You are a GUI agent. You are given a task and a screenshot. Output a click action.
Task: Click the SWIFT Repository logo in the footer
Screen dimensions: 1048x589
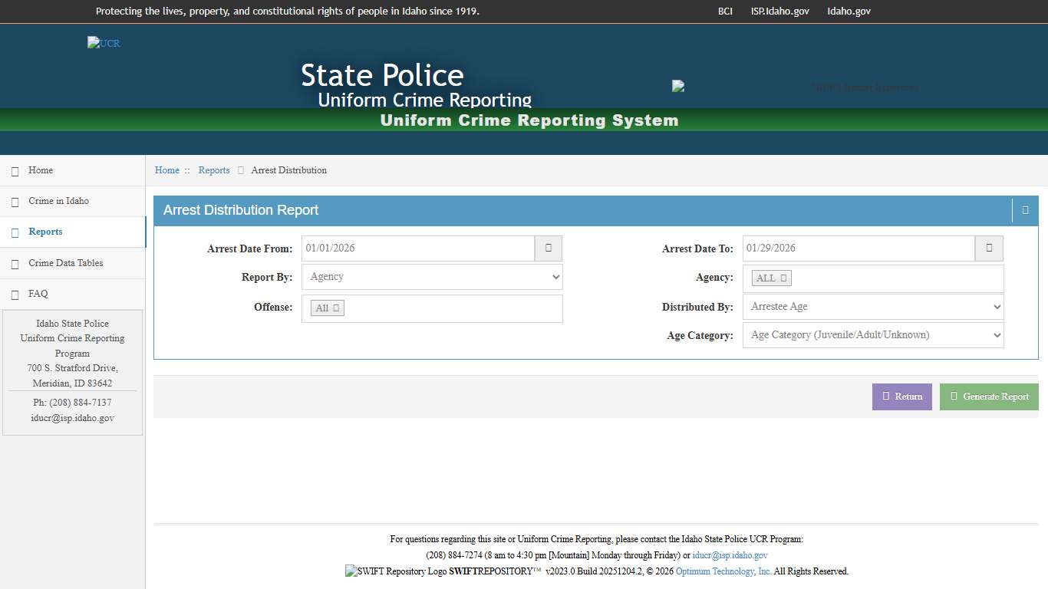tap(352, 571)
